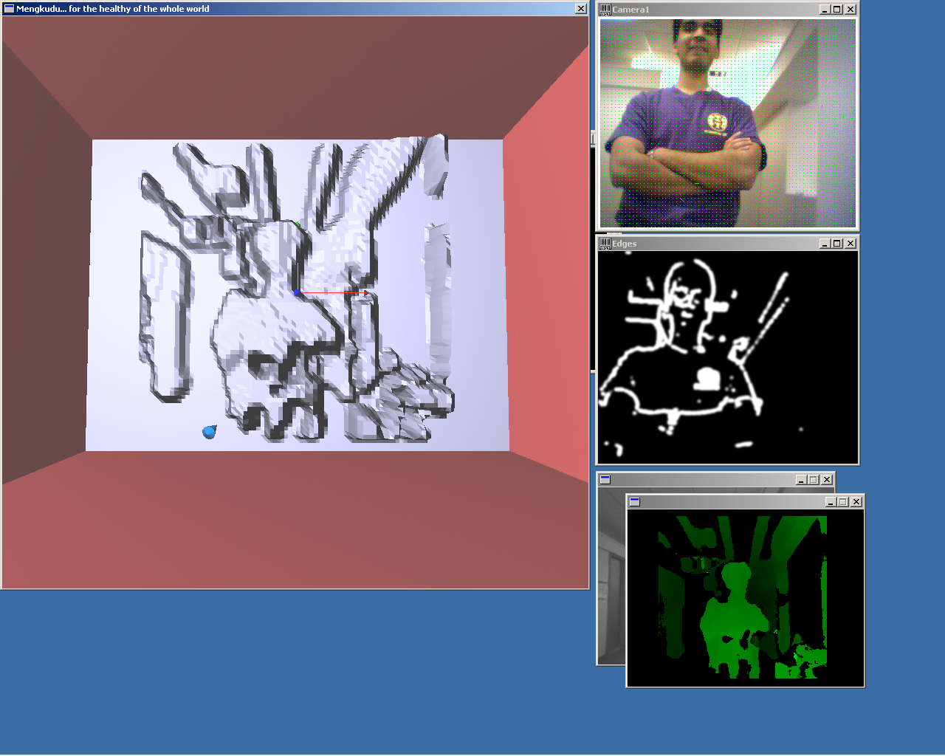
Task: Close the Mengkudu 3D viewer window
Action: tap(581, 9)
